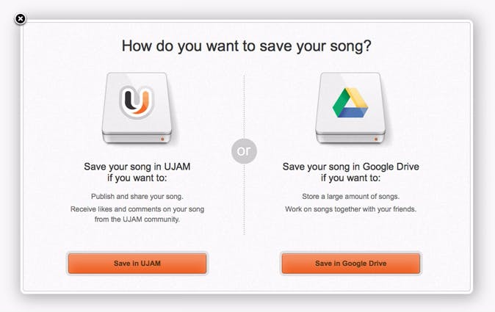Click the orange LED on the UJAM drive
495x312 pixels.
pyautogui.click(x=161, y=137)
